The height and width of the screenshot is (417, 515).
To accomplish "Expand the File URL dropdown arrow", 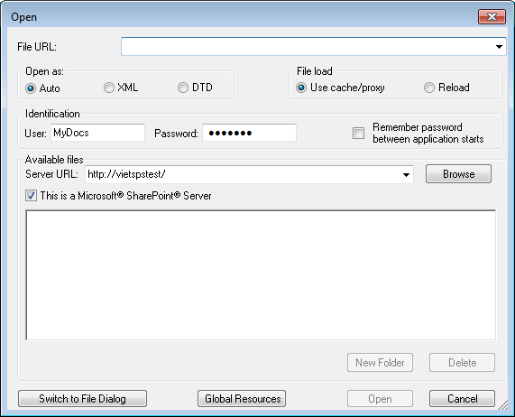I will coord(499,47).
